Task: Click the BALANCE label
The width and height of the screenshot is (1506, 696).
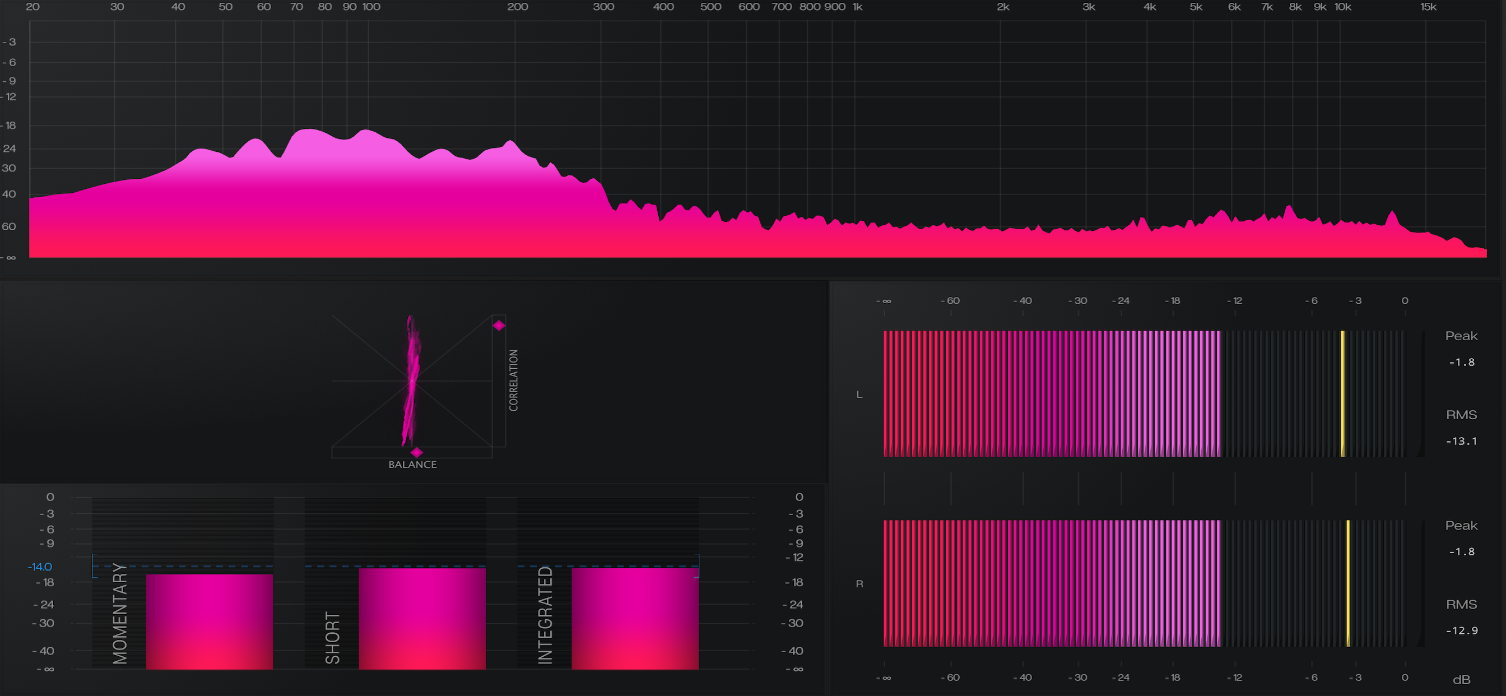Action: pyautogui.click(x=413, y=465)
